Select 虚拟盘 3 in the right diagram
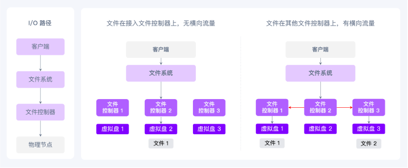The width and height of the screenshot is (408, 168). pyautogui.click(x=369, y=129)
